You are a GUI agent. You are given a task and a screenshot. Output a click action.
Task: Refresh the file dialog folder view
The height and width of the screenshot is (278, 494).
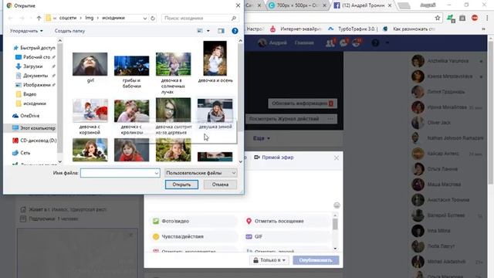click(153, 19)
